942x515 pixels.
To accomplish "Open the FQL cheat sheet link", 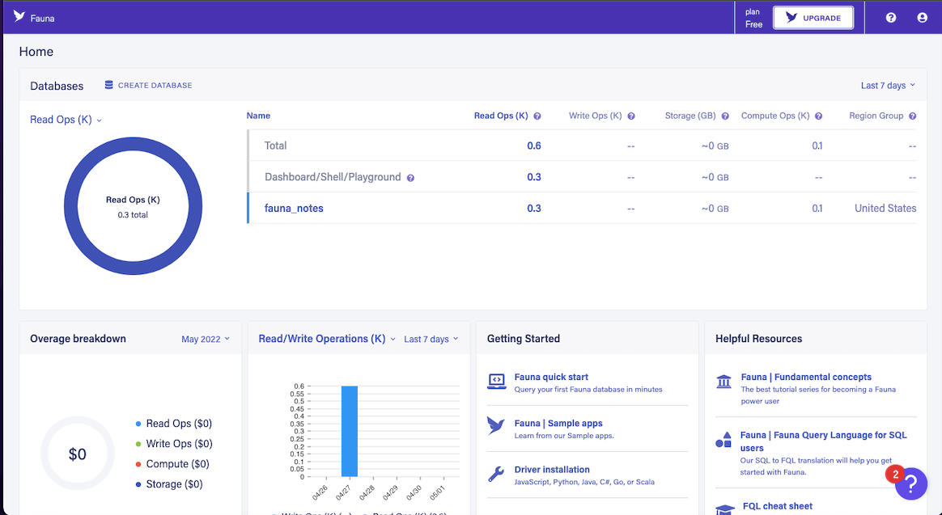I will point(778,506).
